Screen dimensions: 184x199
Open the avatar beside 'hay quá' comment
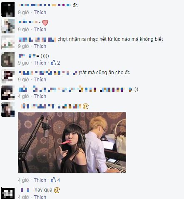pyautogui.click(x=8, y=193)
